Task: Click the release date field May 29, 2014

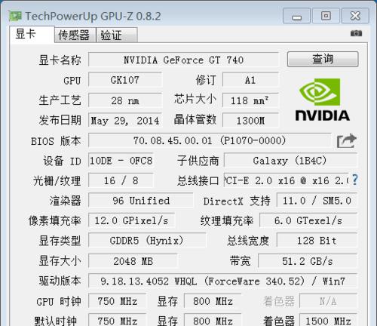Action: [x=125, y=121]
